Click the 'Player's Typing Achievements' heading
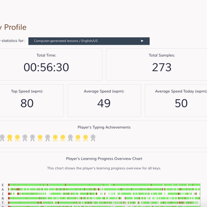The height and width of the screenshot is (207, 207). (x=104, y=127)
